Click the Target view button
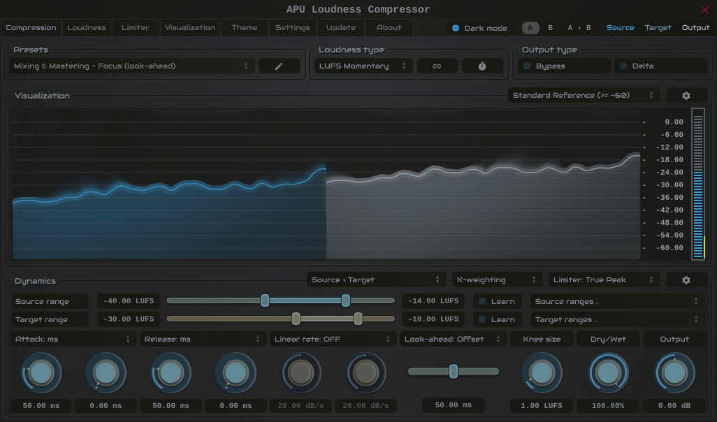Screen dimensions: 717x422 pyautogui.click(x=658, y=28)
